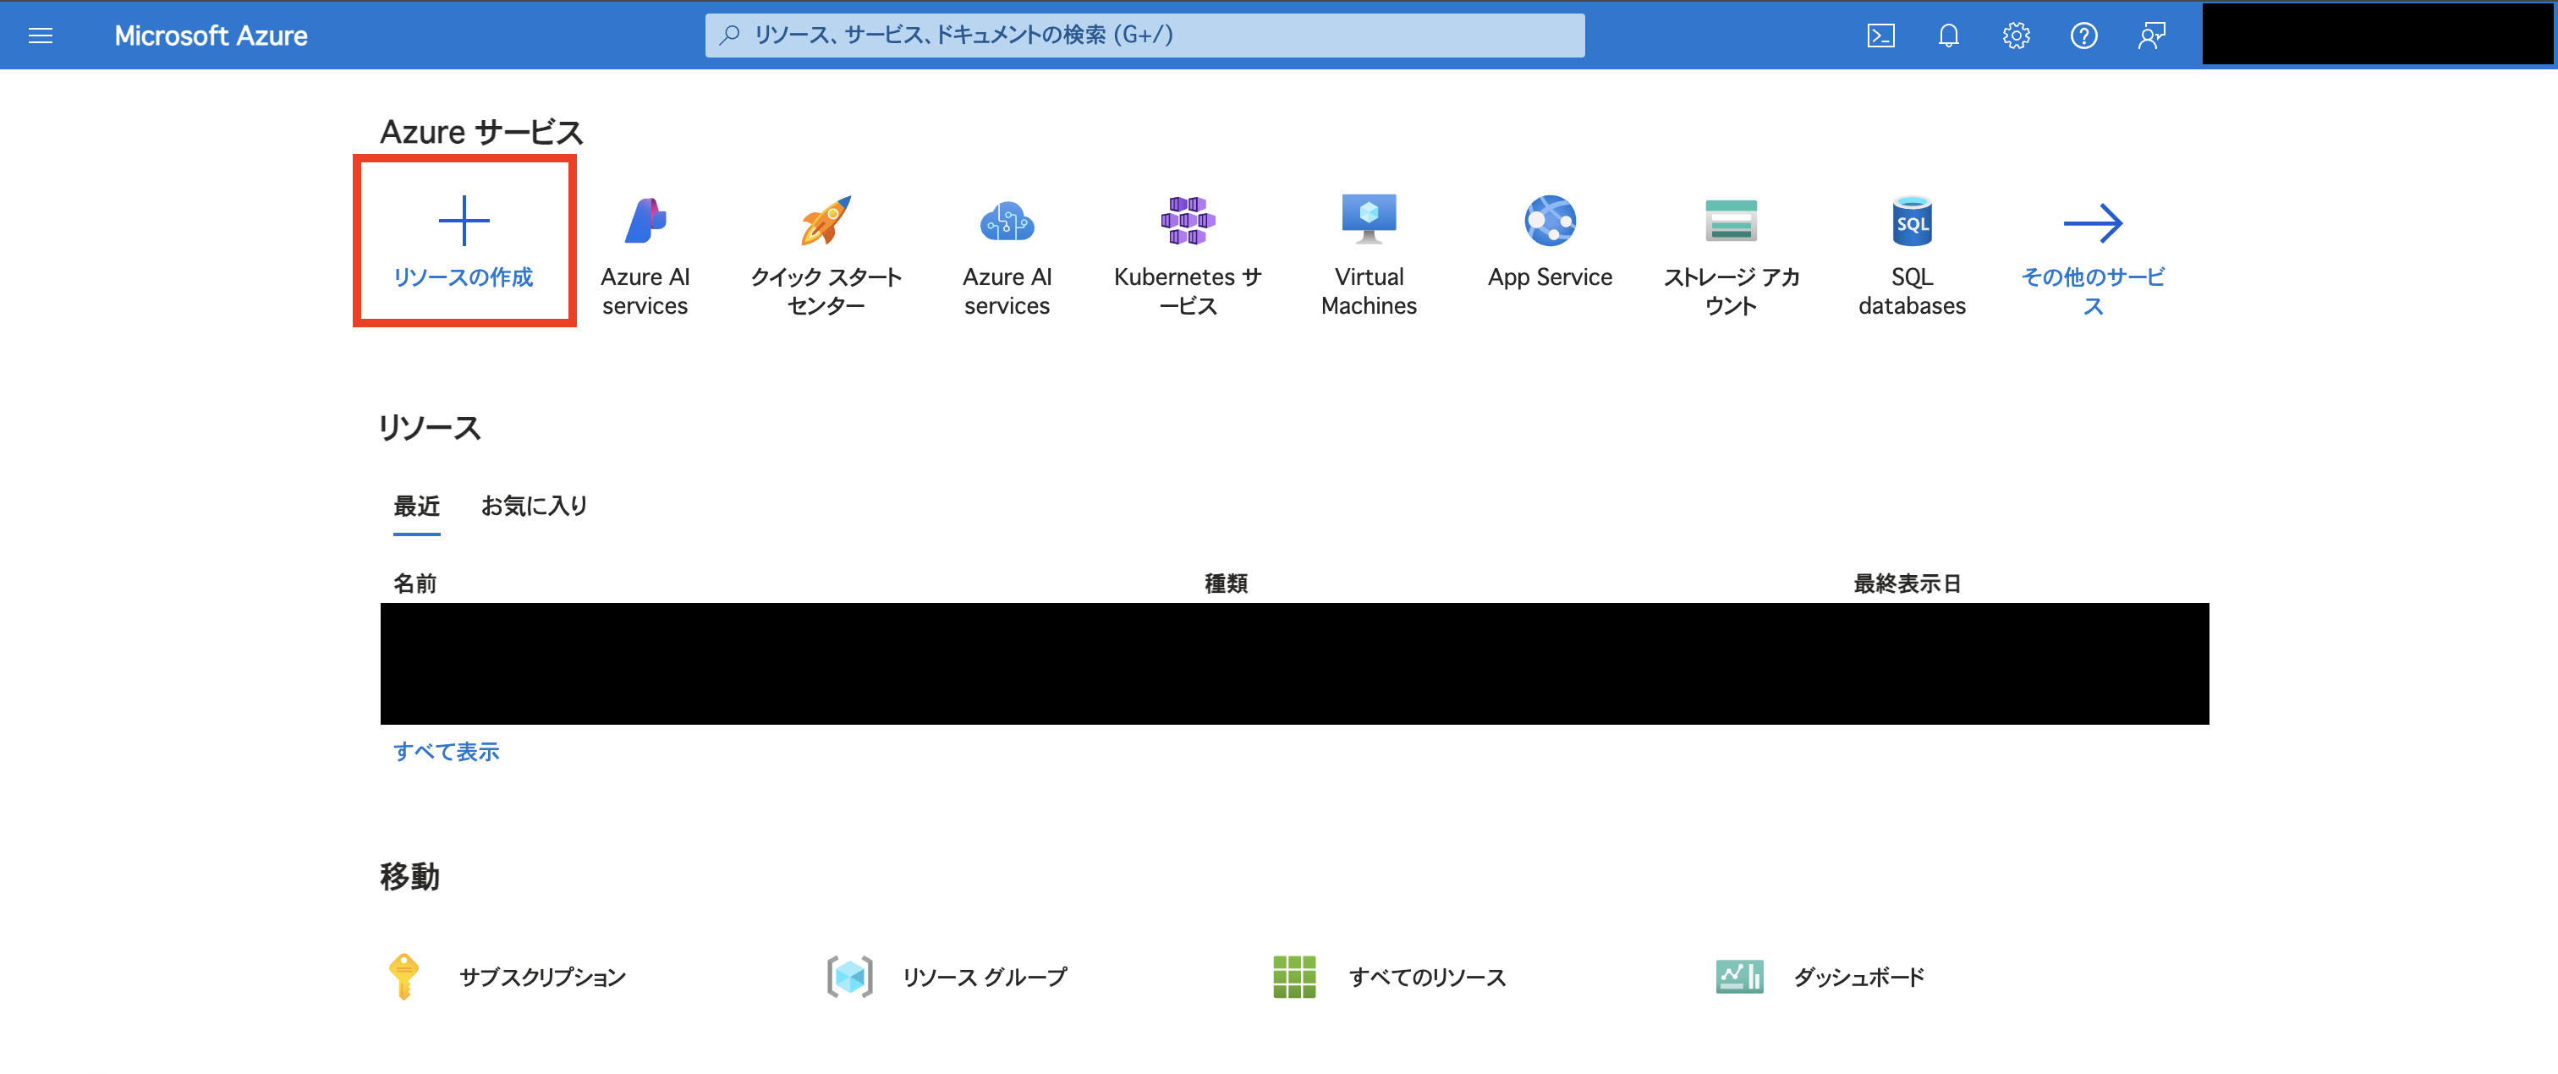Select the 最近 tab
The width and height of the screenshot is (2558, 1074).
(416, 507)
